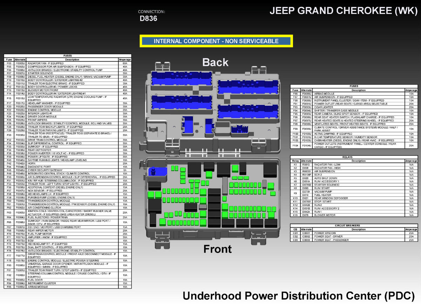The height and width of the screenshot is (304, 421).
Task: Select 'CIGAR LIGHTER' fuse row
Action: click(354, 107)
